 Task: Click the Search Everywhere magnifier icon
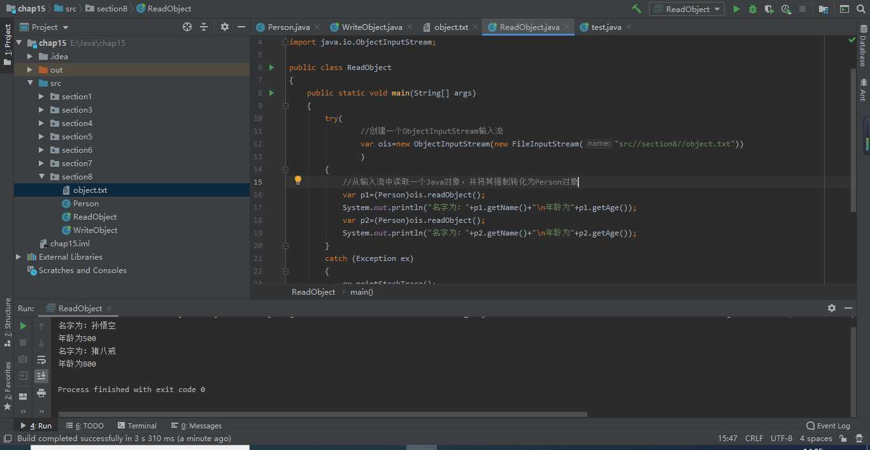[x=861, y=9]
